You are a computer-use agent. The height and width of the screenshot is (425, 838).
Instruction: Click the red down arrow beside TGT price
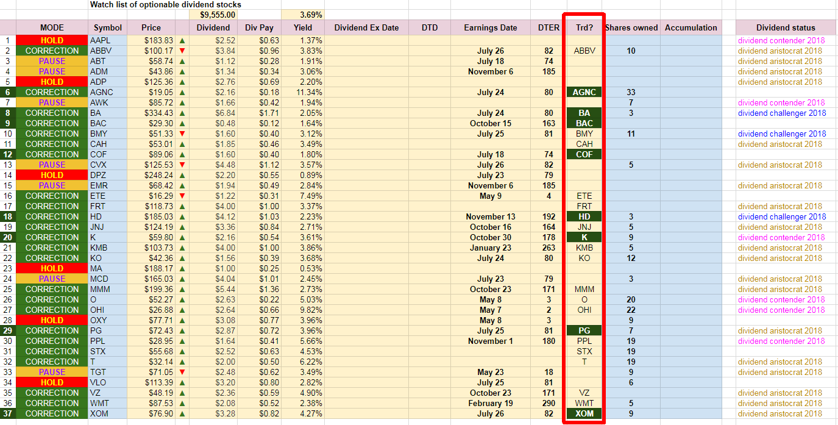tap(182, 372)
